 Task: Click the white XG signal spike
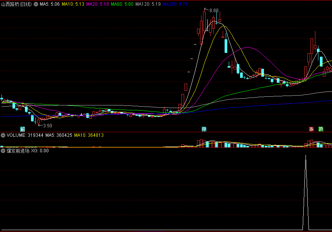(306, 192)
